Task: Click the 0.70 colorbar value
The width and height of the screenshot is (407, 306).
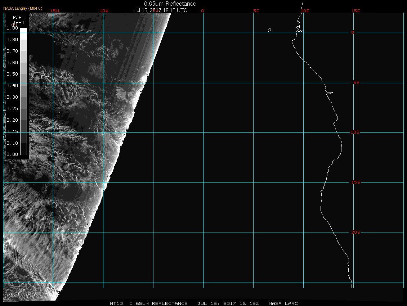Action: [12, 51]
